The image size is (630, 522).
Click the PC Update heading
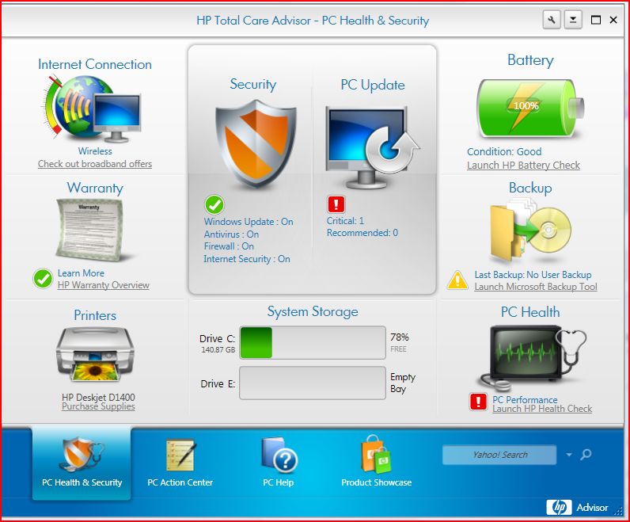click(x=373, y=85)
